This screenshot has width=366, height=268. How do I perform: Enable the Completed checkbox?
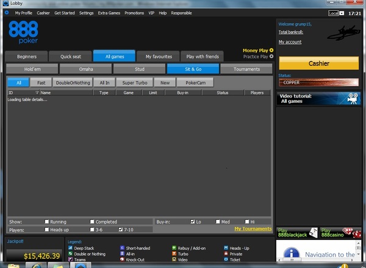tap(92, 222)
